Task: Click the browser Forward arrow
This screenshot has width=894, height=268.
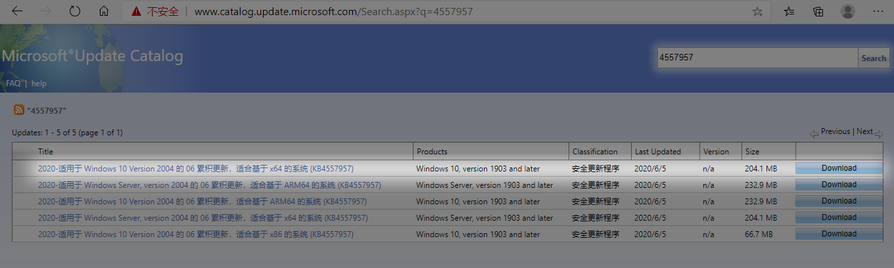Action: click(x=46, y=11)
